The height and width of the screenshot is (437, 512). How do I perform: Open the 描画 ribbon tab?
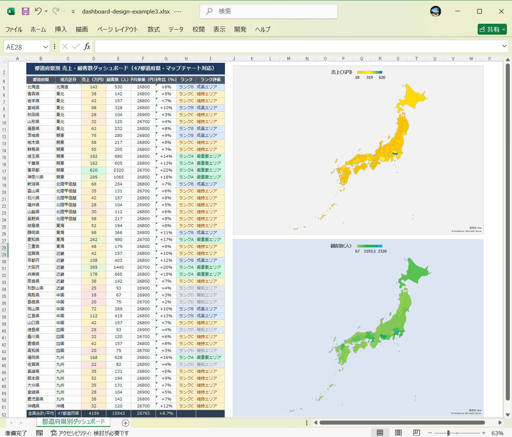pos(82,29)
